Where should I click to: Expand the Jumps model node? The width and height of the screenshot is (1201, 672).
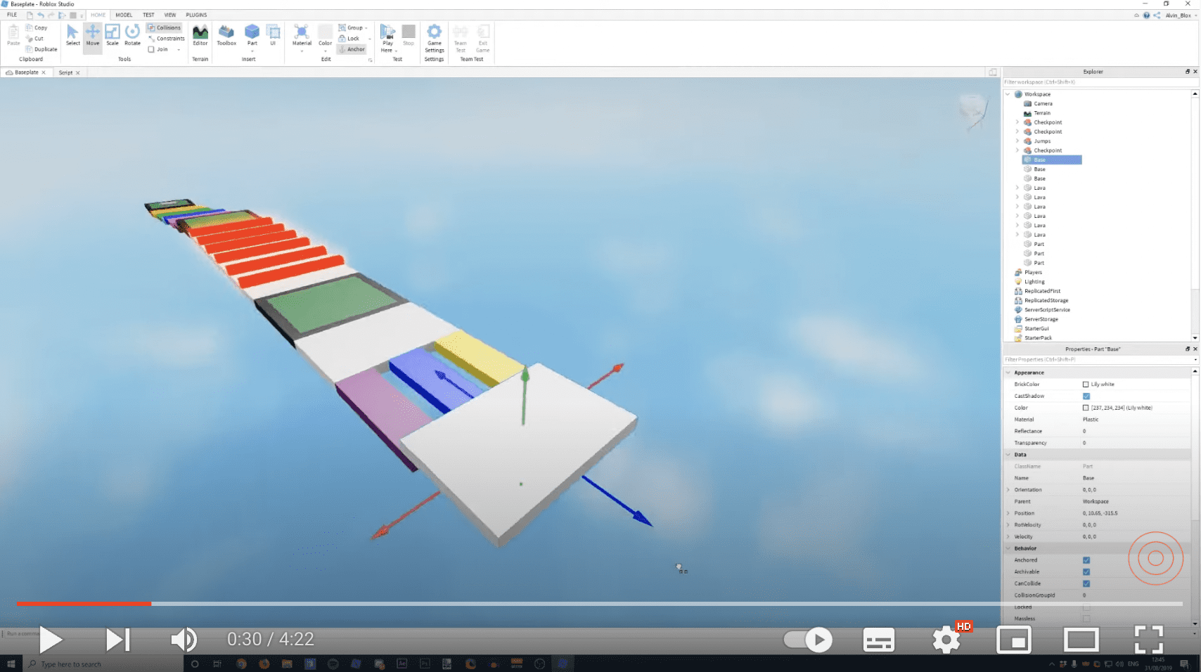1017,141
